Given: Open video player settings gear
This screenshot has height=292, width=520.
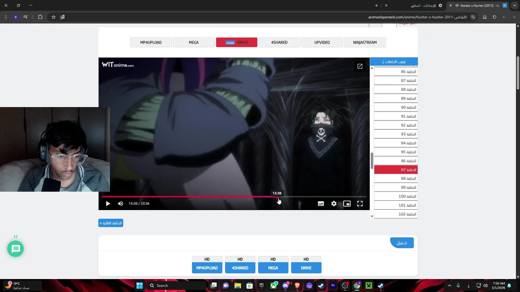Looking at the screenshot, I should pos(334,204).
